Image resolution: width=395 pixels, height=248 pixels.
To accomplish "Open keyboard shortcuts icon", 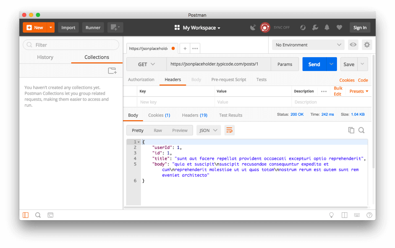I will point(357,215).
